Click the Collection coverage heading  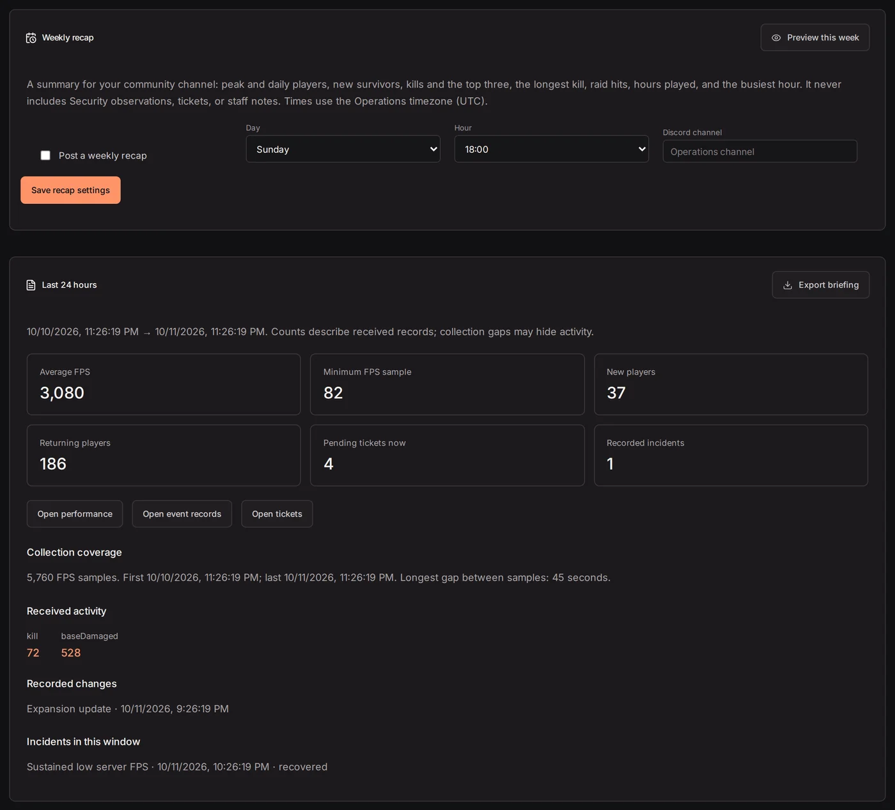click(74, 552)
